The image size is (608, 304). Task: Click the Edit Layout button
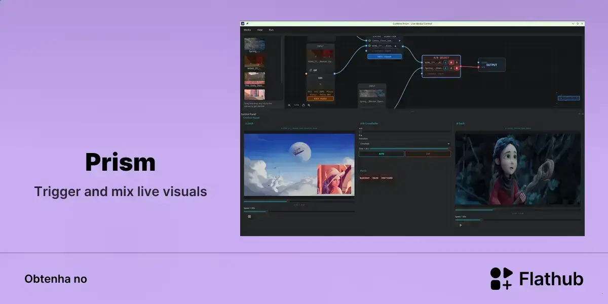pos(385,56)
